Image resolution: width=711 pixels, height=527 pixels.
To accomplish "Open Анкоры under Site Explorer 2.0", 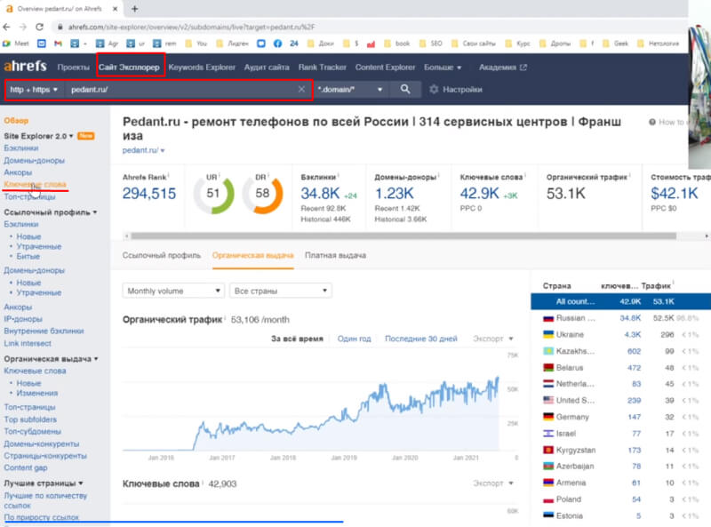I will pos(18,172).
